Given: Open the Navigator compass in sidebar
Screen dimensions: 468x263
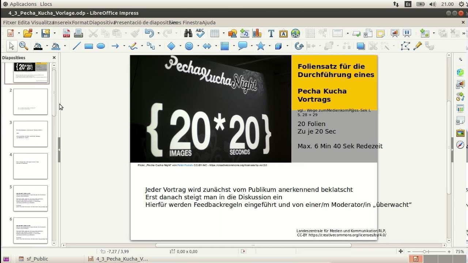Looking at the screenshot, I should tap(460, 145).
